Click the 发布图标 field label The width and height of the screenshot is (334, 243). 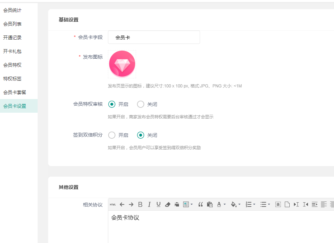(93, 57)
